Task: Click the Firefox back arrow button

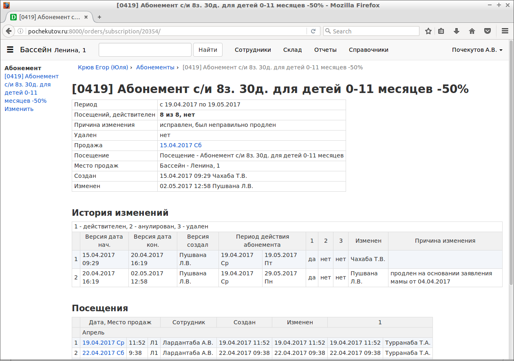Action: [x=9, y=31]
